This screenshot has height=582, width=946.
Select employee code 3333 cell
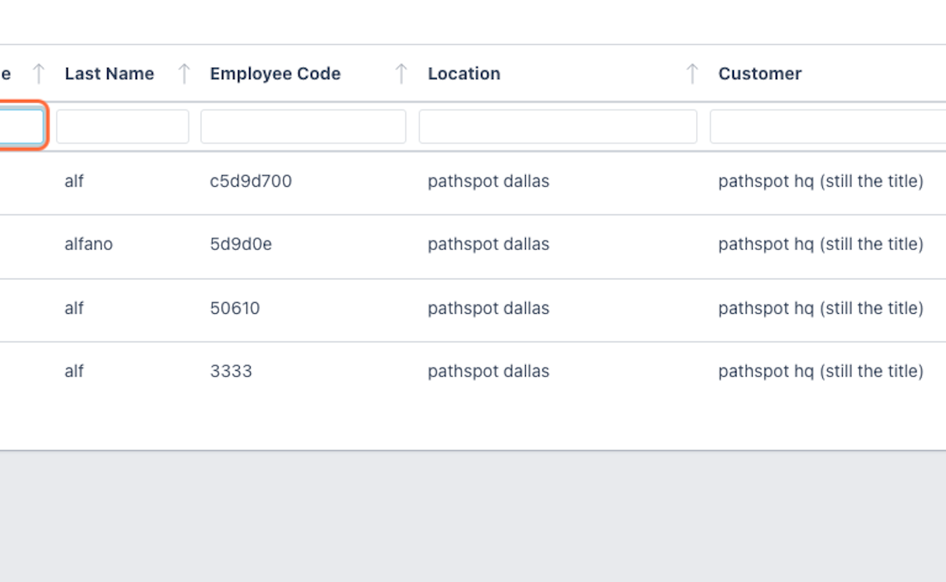click(x=231, y=371)
